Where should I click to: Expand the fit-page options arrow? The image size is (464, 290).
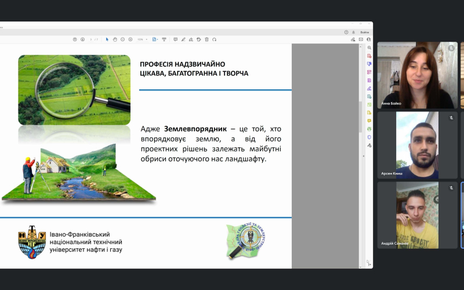[157, 39]
